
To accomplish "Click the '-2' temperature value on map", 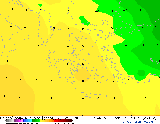I will coord(126,28).
